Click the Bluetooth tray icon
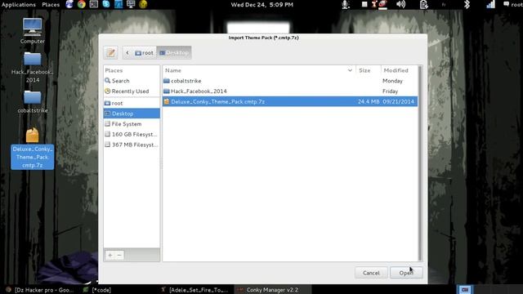The image size is (523, 294). (467, 4)
